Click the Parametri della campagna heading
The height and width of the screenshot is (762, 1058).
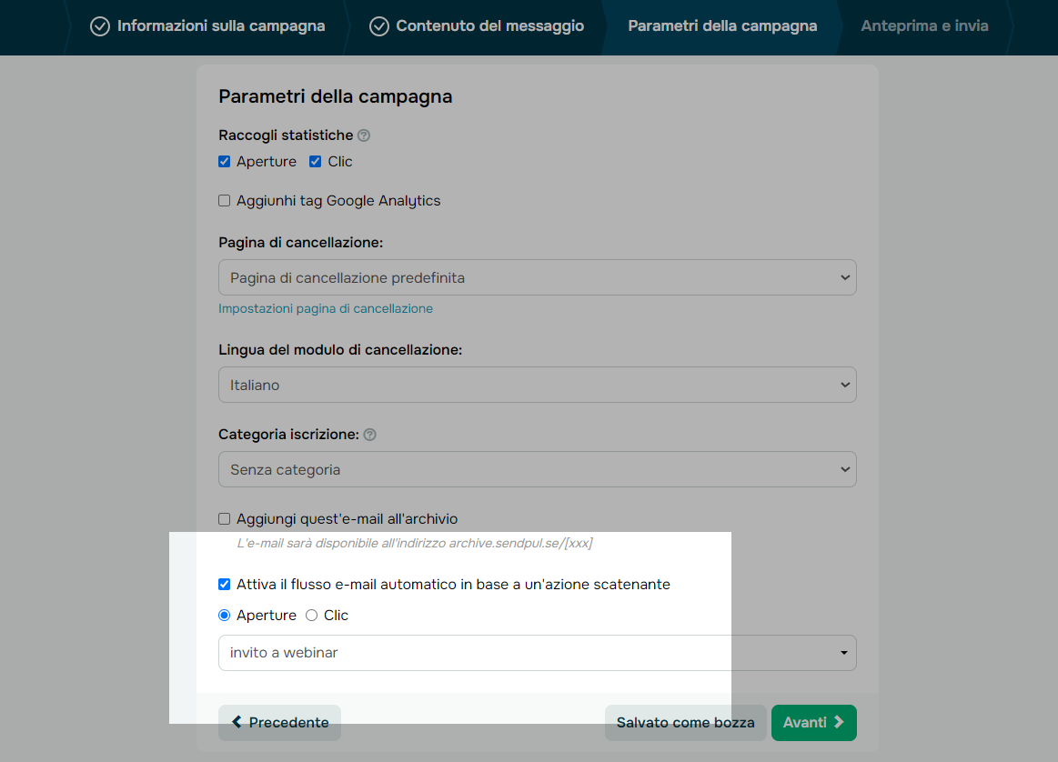tap(336, 97)
